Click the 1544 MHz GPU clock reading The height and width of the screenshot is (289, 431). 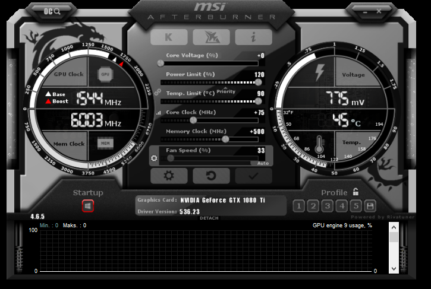click(x=99, y=99)
